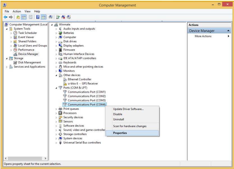Click the Batteries category icon
Image resolution: width=234 pixels, height=169 pixels.
(60, 33)
